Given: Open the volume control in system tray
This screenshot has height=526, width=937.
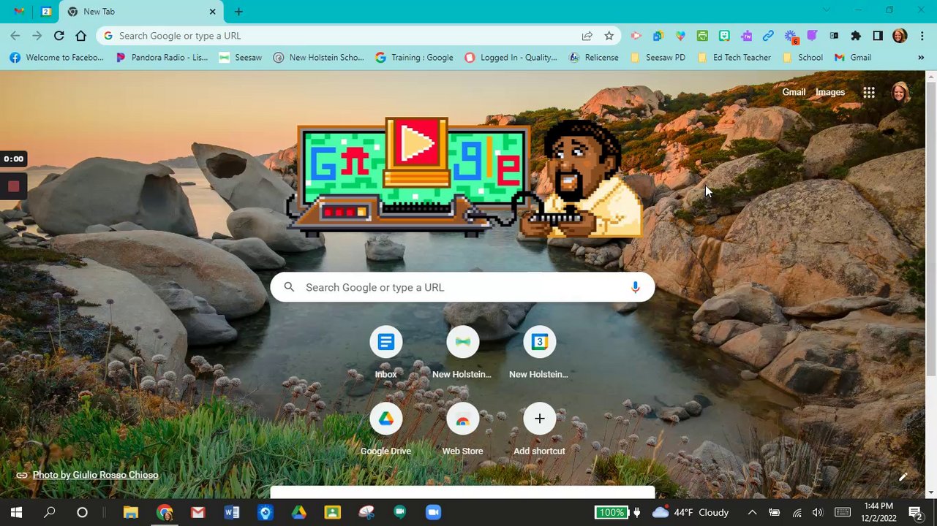Looking at the screenshot, I should tap(818, 512).
